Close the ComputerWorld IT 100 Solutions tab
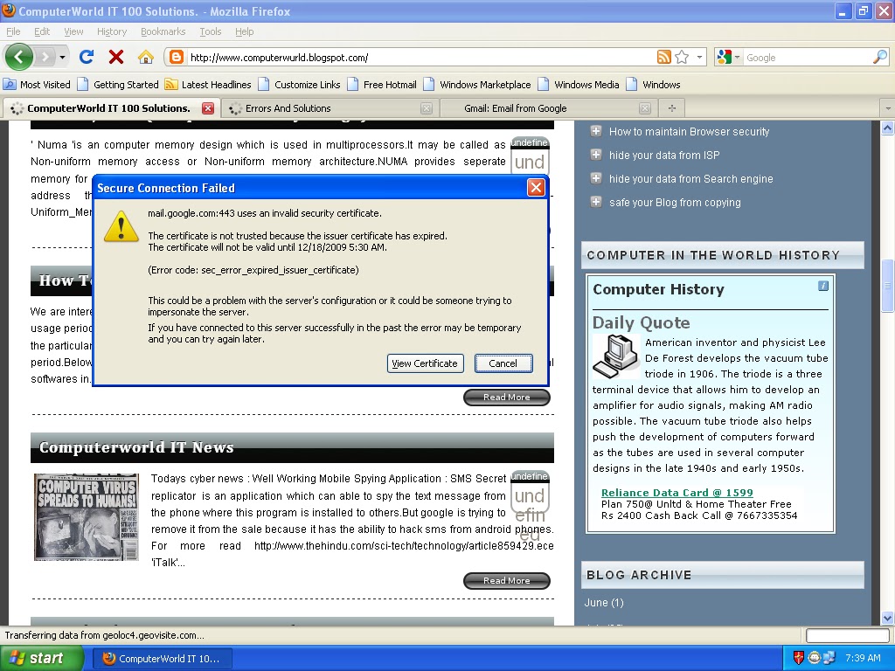895x671 pixels. click(208, 108)
